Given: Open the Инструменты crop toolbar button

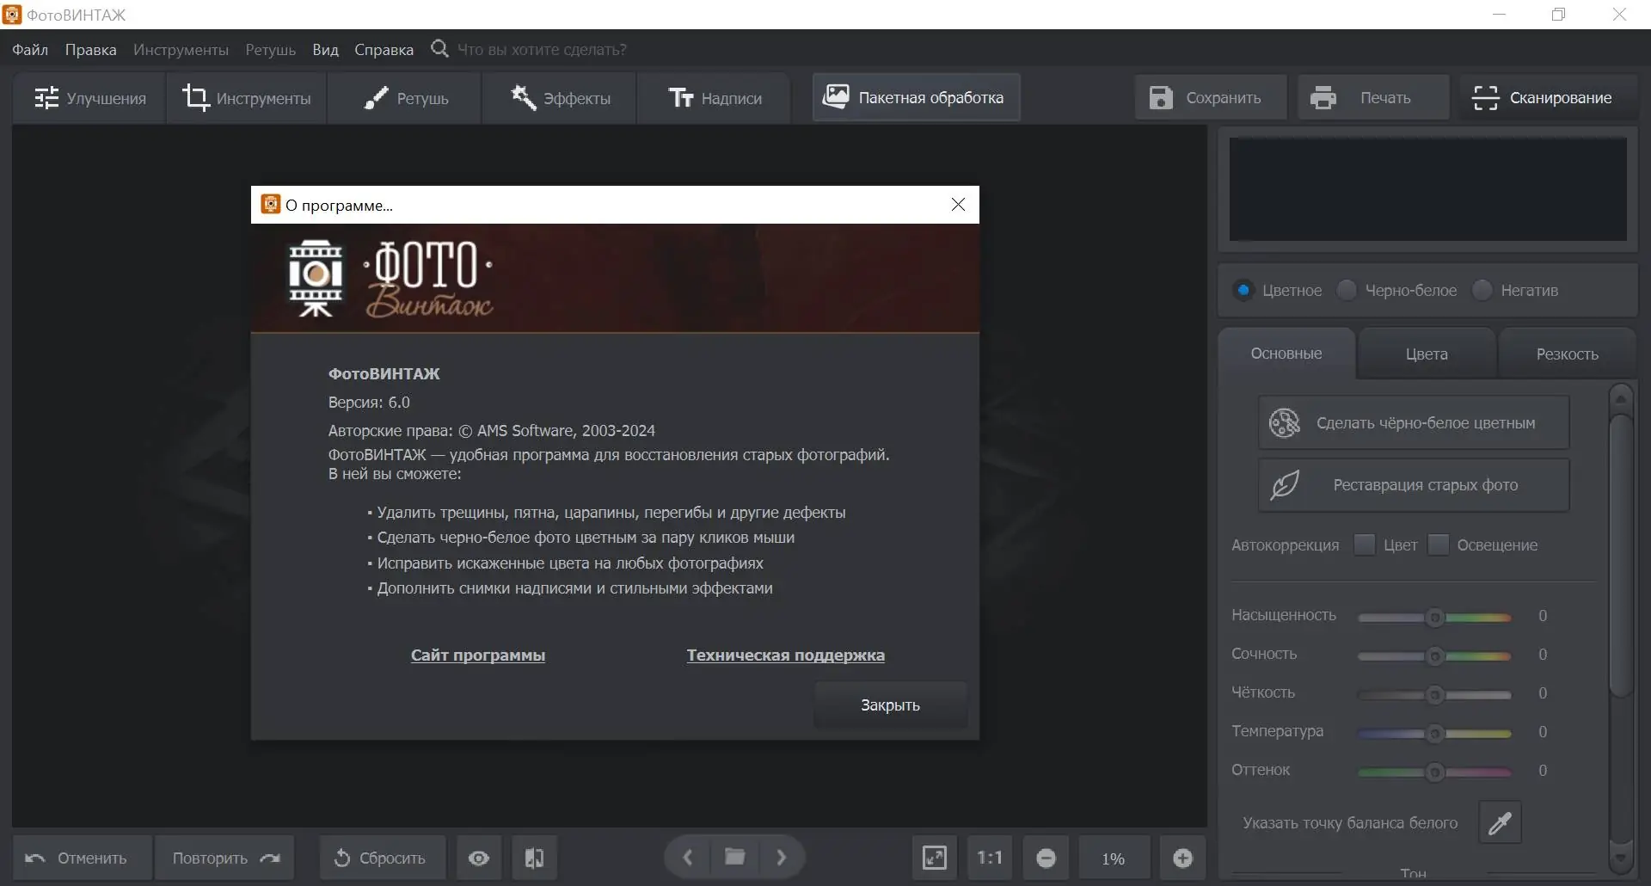Looking at the screenshot, I should [x=247, y=98].
